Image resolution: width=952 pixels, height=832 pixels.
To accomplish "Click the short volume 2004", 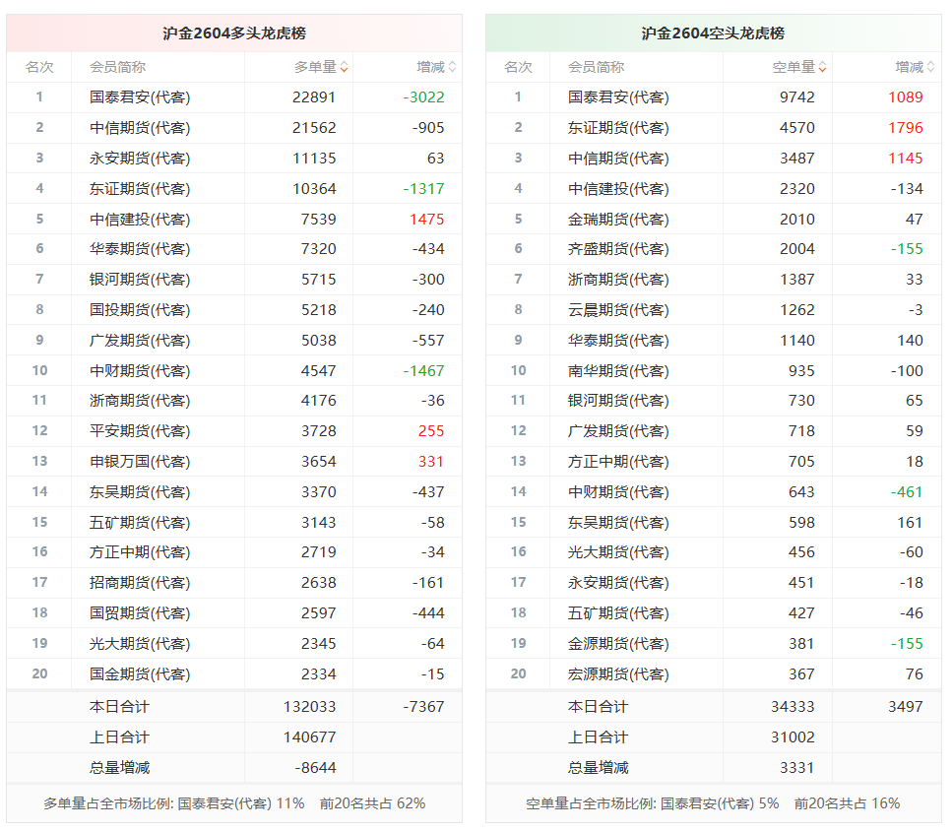I will [x=797, y=249].
